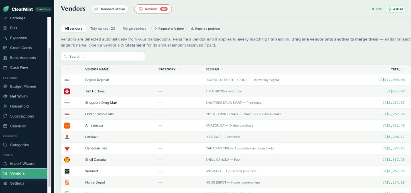Select the Payroll Deposit vendor name

97,80
